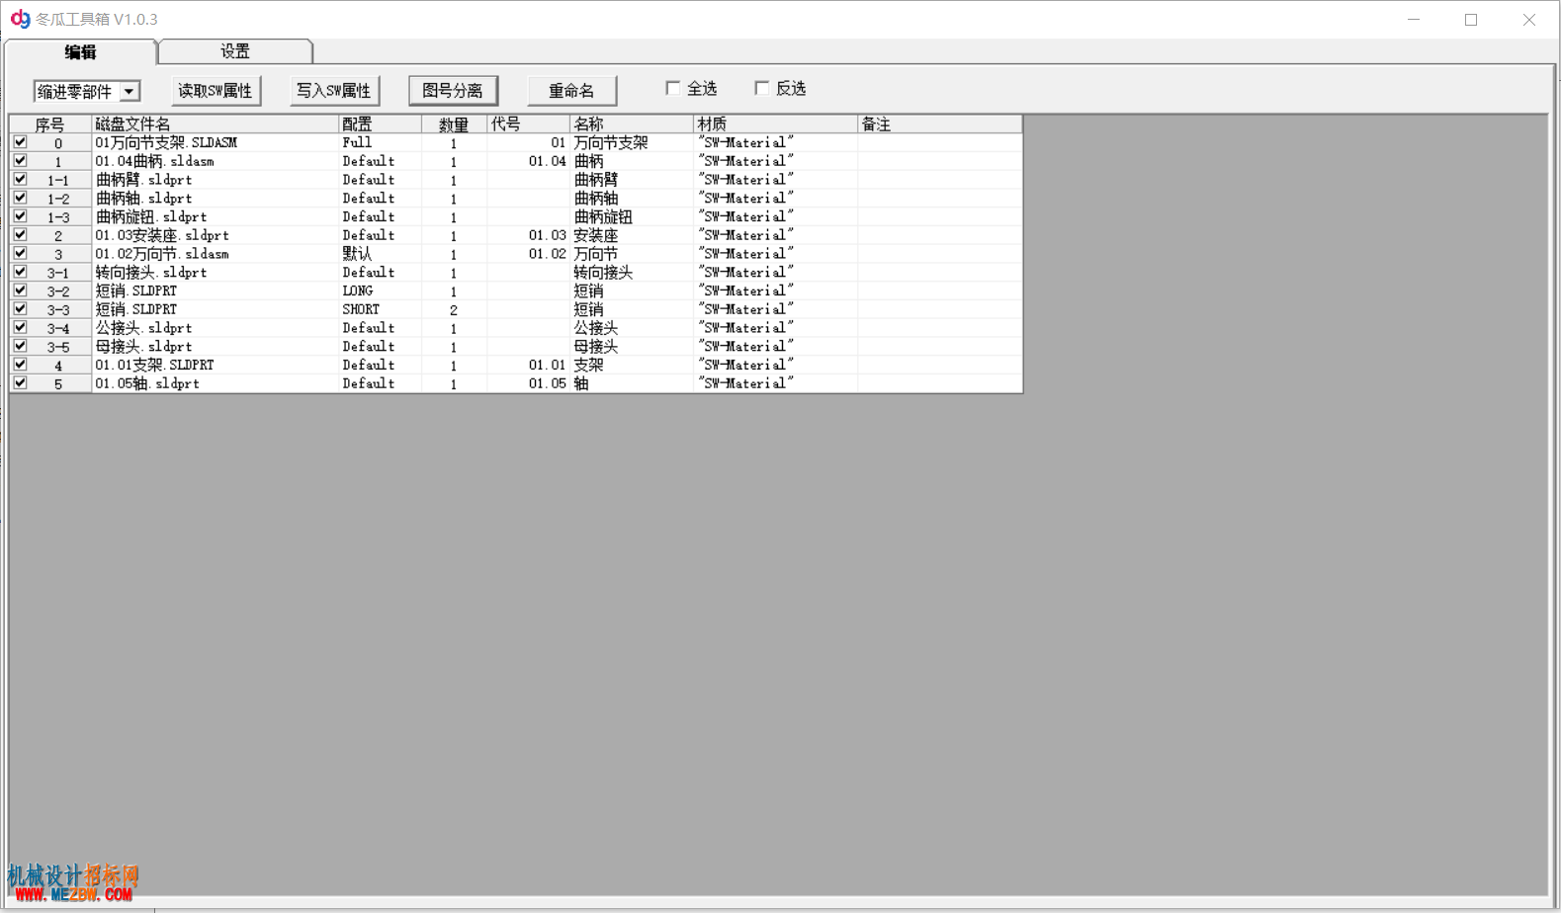Image resolution: width=1561 pixels, height=913 pixels.
Task: Select file name cell 01.05轴.sldprt
Action: click(216, 383)
